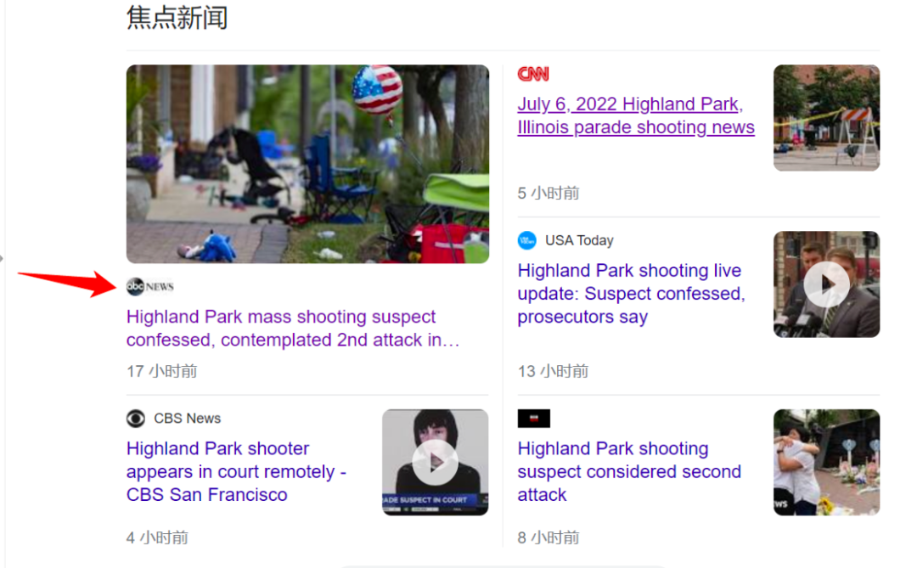This screenshot has width=917, height=568.
Task: Click the top story's parade aftermath photo
Action: 307,164
